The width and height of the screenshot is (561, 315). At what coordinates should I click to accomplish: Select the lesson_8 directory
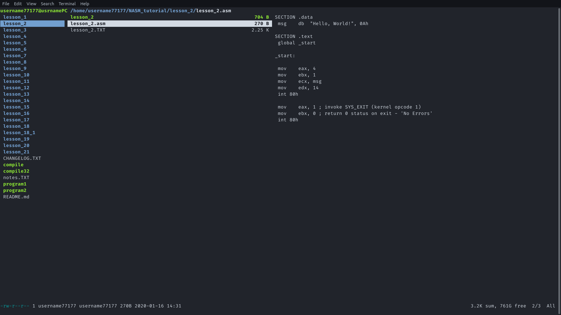point(15,62)
